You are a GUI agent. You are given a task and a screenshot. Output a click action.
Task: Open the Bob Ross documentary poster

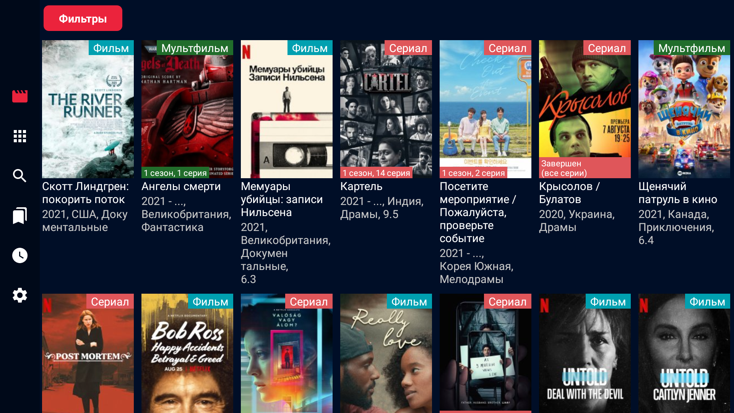[x=187, y=354]
